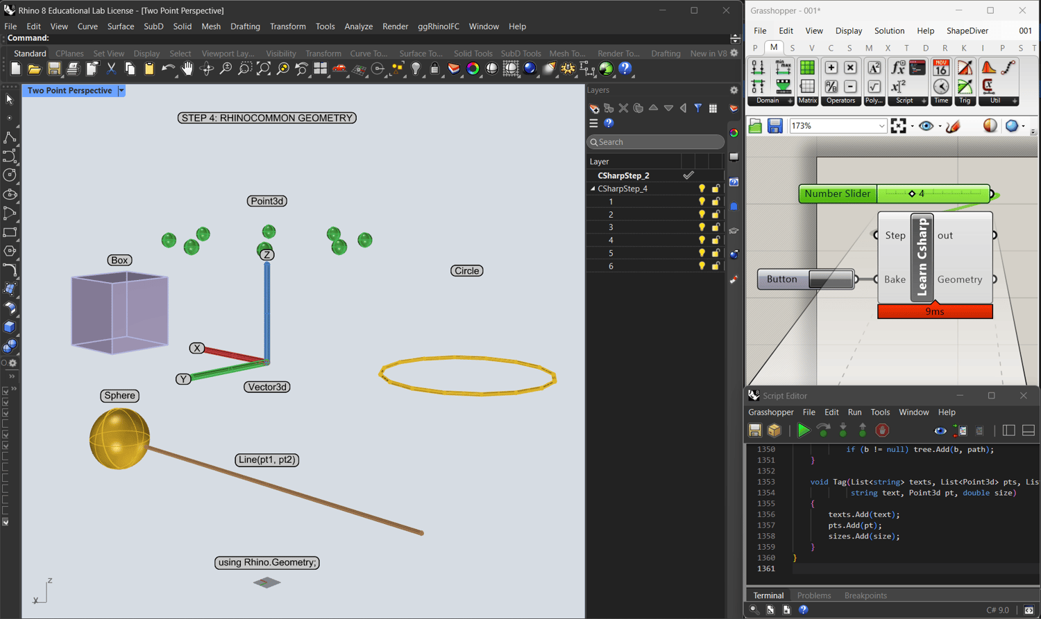Select the Pan hand tool in Rhino toolbar
Image resolution: width=1041 pixels, height=619 pixels.
tap(187, 69)
